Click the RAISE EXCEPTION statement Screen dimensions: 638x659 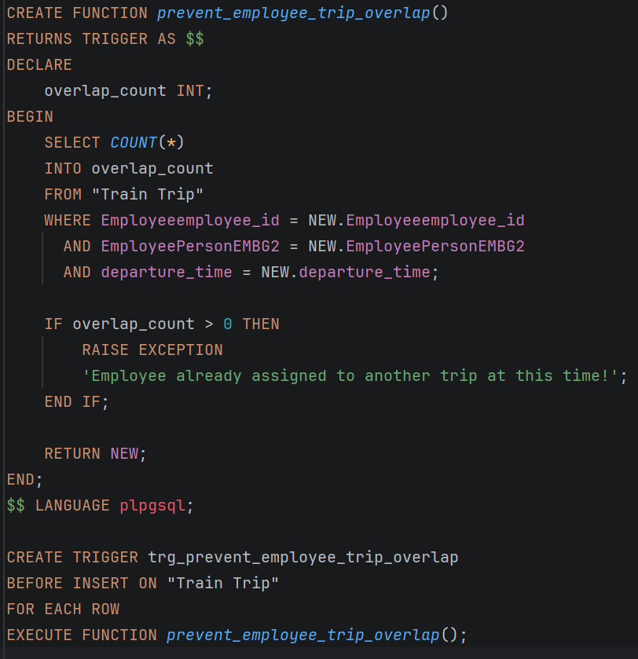pos(152,350)
